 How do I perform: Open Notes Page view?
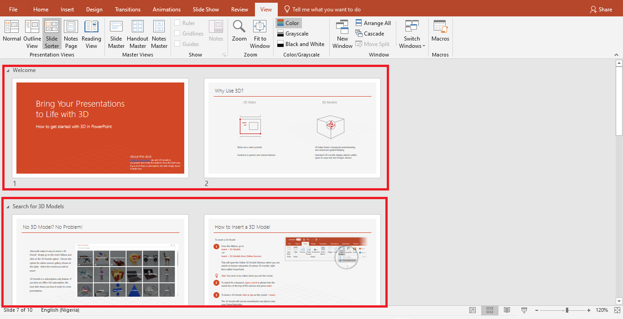click(71, 34)
